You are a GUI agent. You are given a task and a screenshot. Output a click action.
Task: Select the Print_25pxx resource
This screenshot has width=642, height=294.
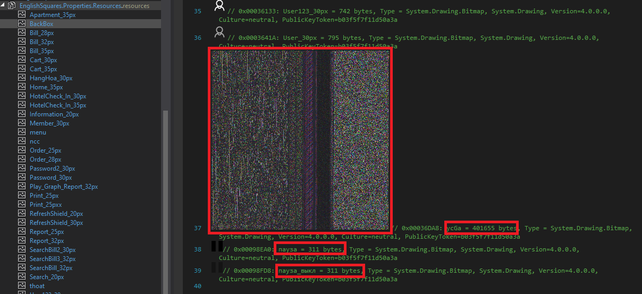point(46,205)
